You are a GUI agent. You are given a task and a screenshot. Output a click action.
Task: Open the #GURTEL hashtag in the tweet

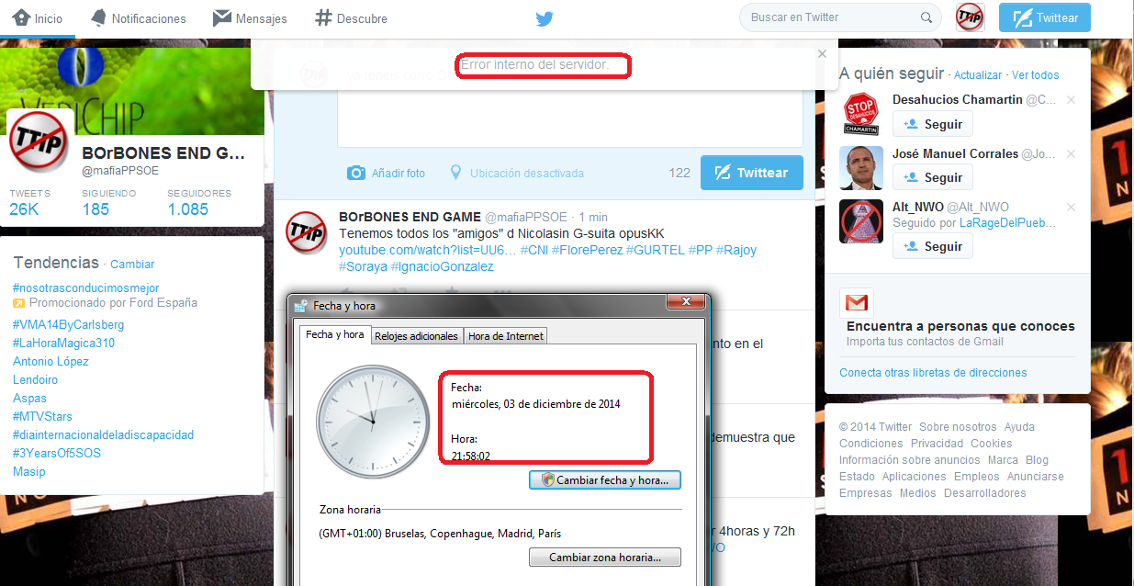[655, 250]
